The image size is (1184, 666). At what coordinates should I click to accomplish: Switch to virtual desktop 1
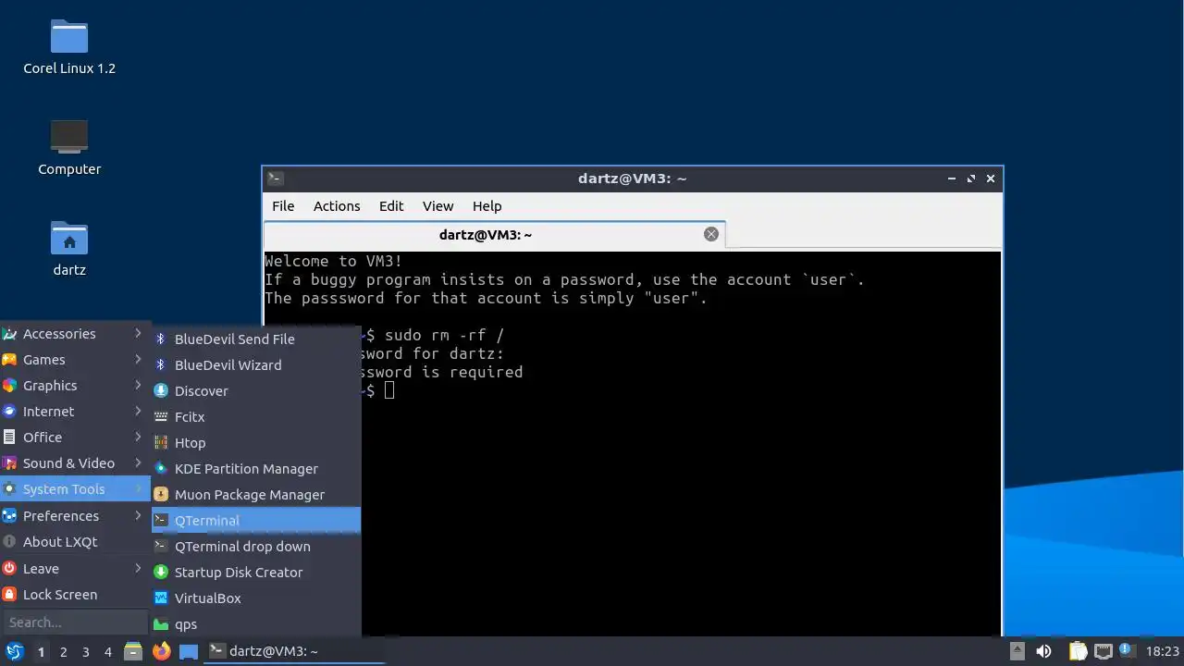tap(41, 652)
